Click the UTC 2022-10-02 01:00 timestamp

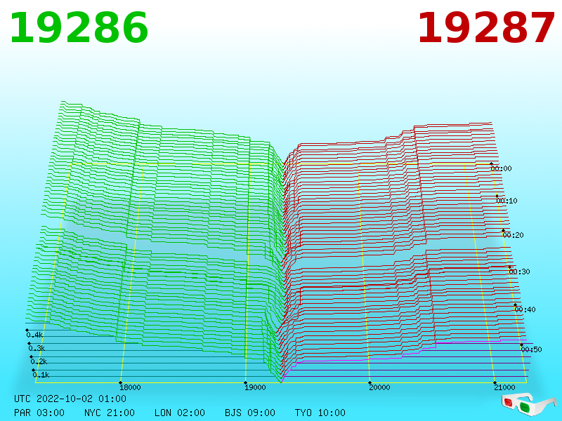[70, 399]
